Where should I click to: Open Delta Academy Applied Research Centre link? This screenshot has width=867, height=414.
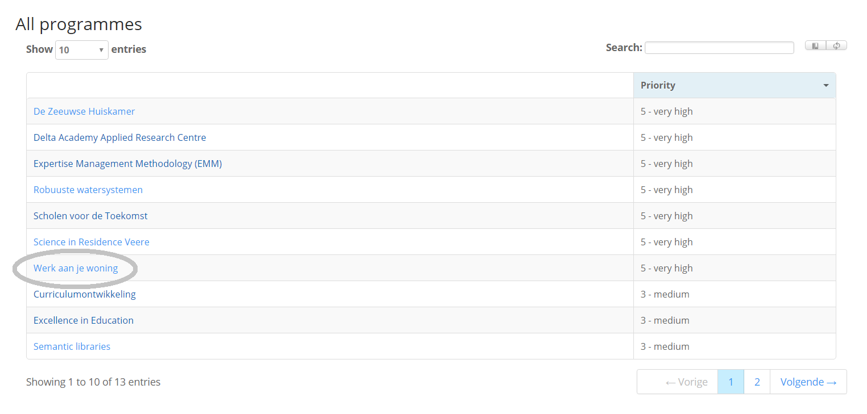pyautogui.click(x=119, y=137)
